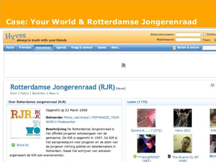Click the green checkmark icon next to Word lid

pyautogui.click(x=13, y=145)
